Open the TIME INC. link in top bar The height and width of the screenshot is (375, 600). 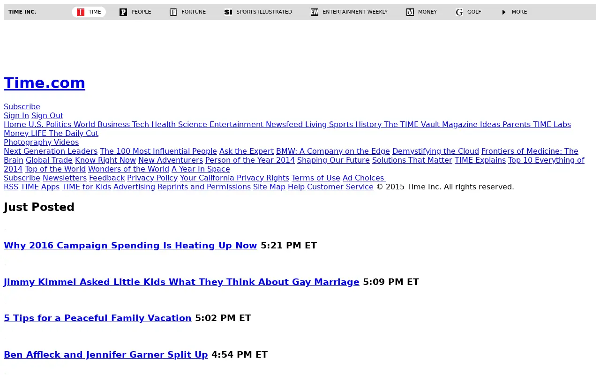(x=22, y=12)
